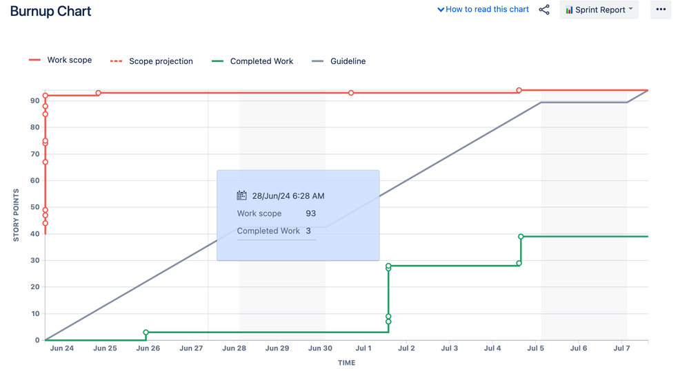
Task: Click the red Work scope legend swatch
Action: 34,60
